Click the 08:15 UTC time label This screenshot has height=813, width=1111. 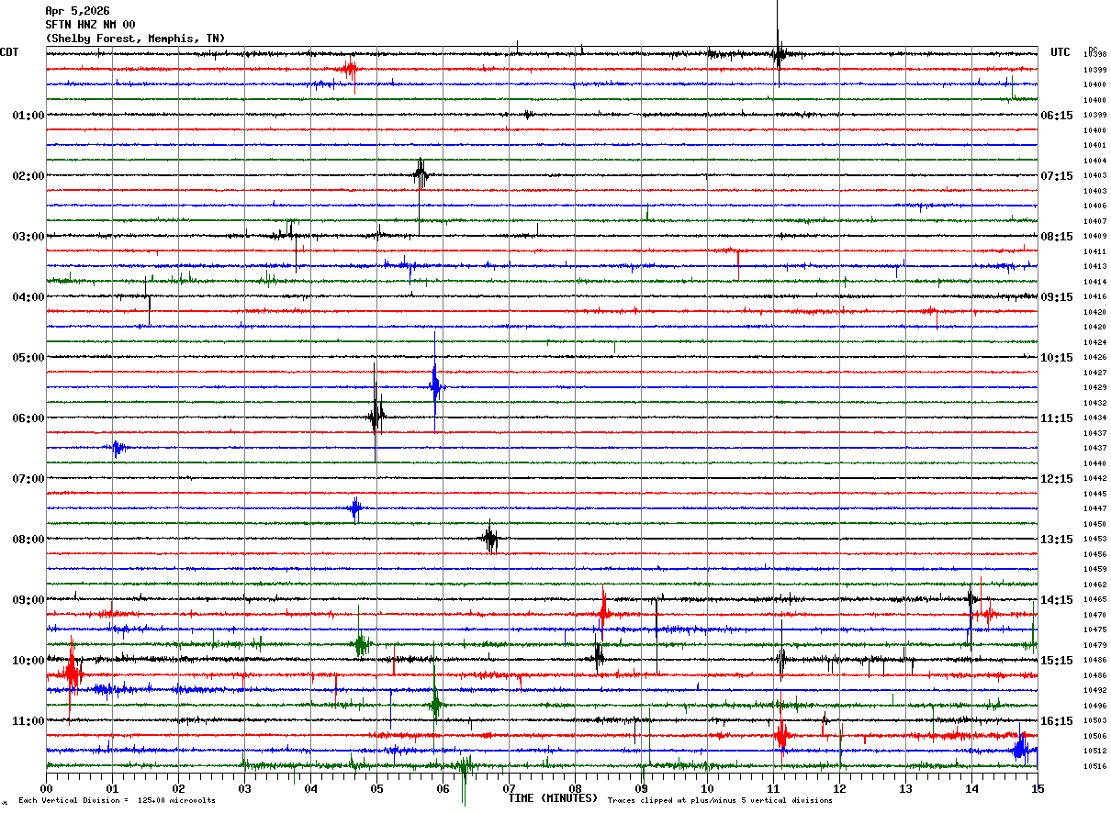(1057, 237)
